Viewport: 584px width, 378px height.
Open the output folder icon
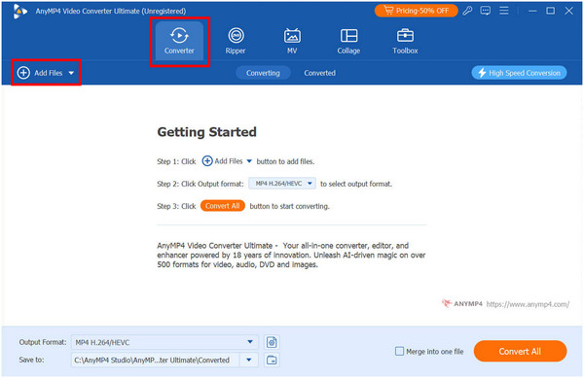(x=272, y=360)
